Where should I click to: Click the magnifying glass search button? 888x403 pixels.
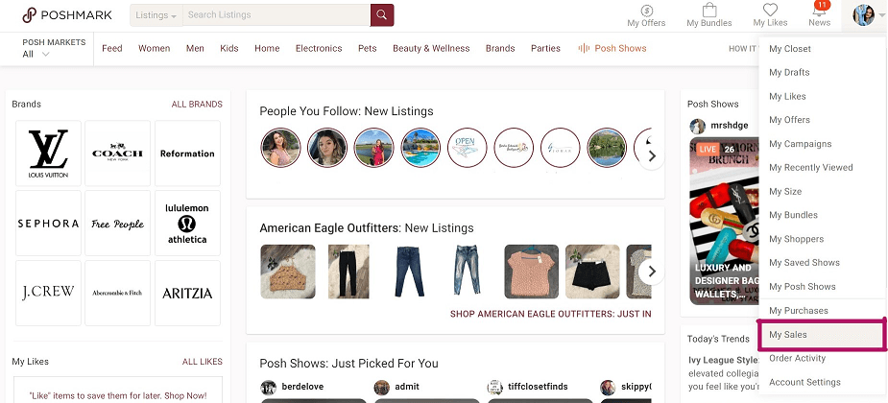(x=382, y=14)
